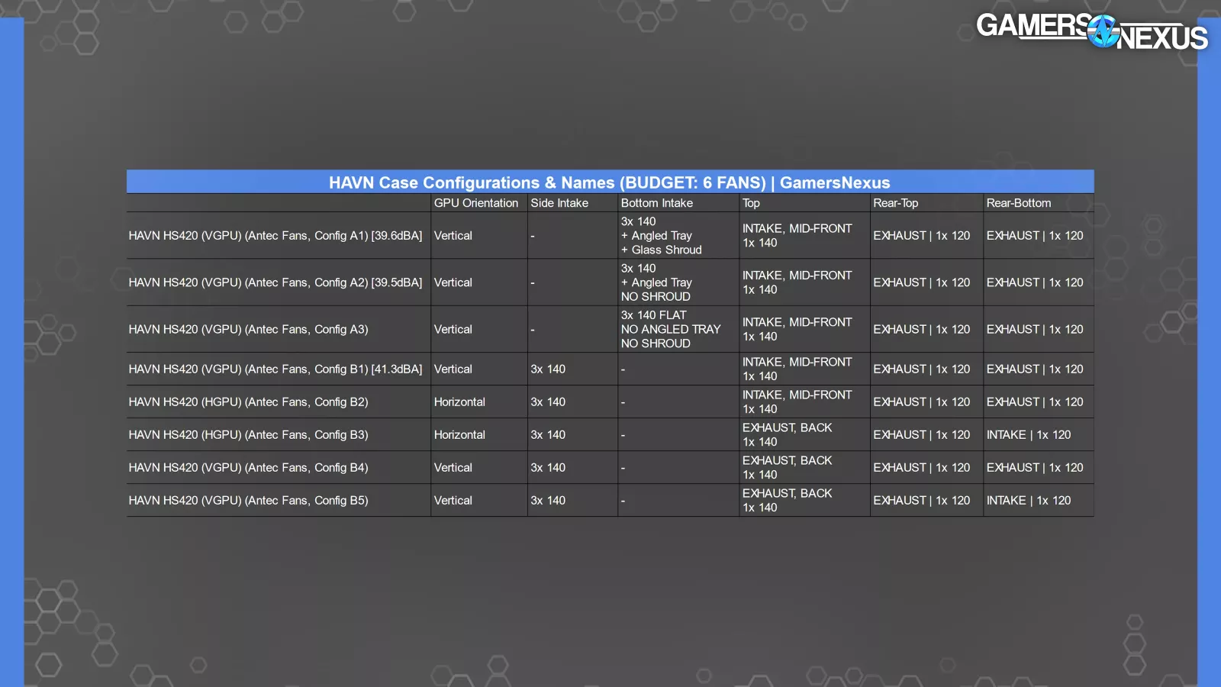Select the Config A1 row name
The width and height of the screenshot is (1221, 687).
tap(275, 236)
